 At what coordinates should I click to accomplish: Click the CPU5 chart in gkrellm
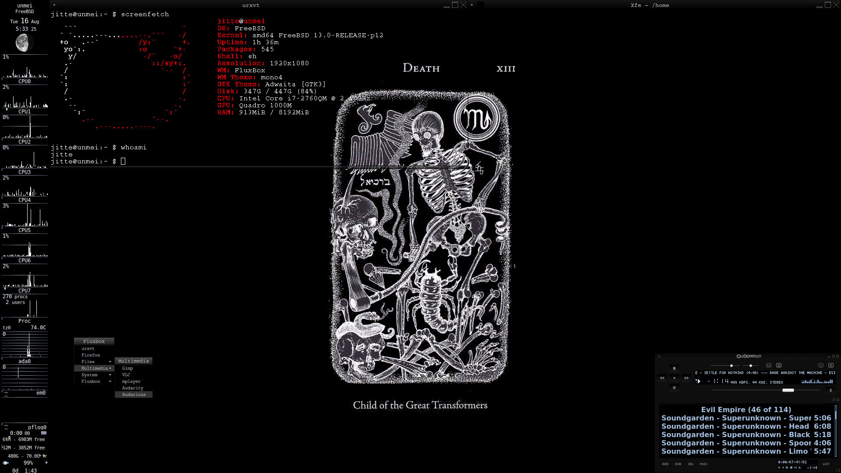pyautogui.click(x=25, y=215)
